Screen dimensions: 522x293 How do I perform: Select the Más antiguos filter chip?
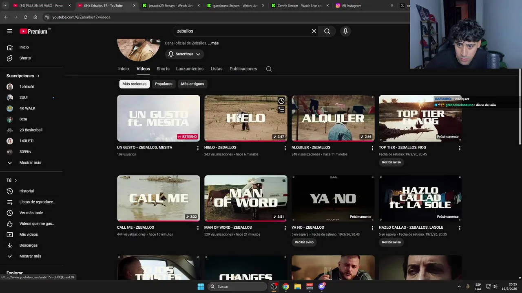[192, 84]
